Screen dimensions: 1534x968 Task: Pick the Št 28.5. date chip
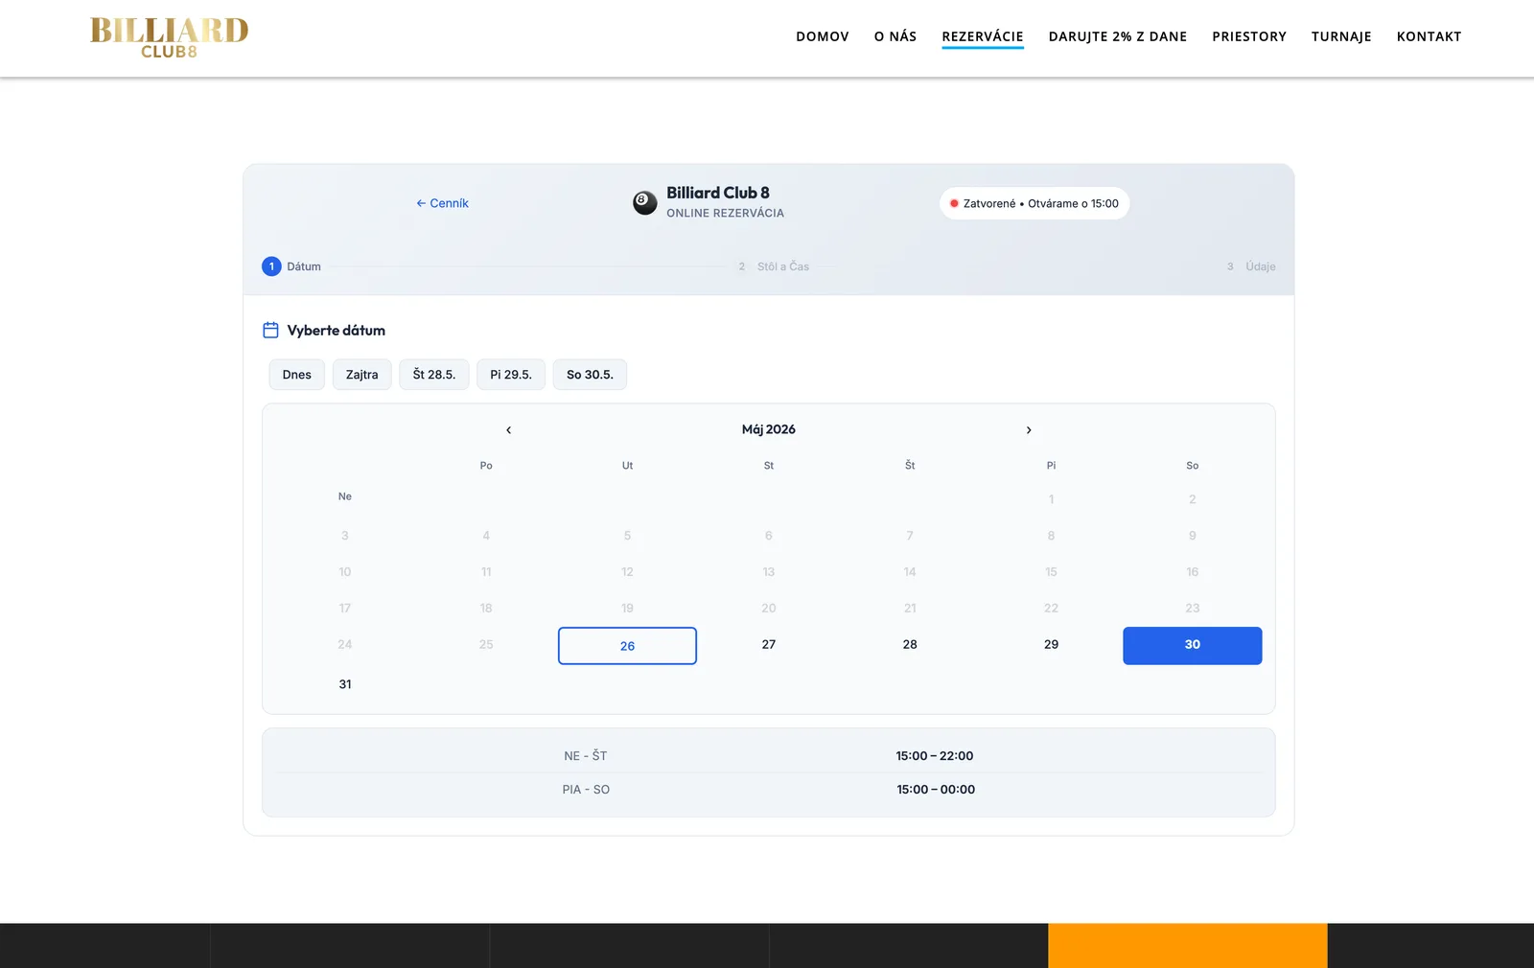pos(434,375)
